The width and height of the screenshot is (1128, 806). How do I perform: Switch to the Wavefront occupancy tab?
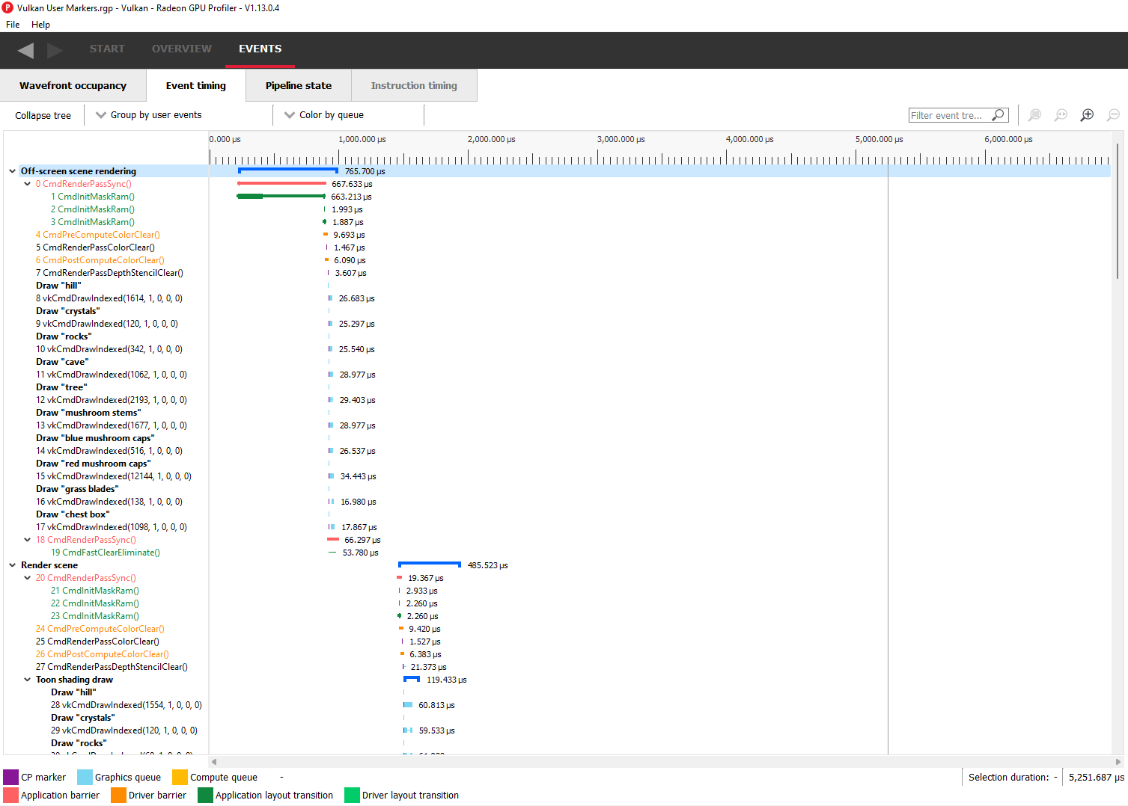point(73,86)
